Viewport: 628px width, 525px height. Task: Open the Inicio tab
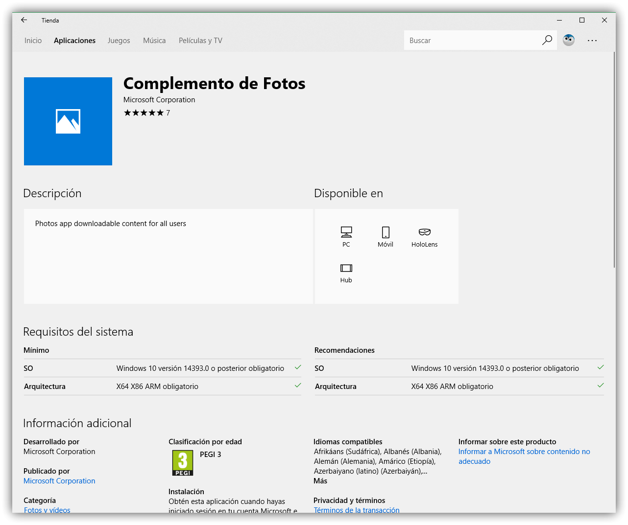(x=33, y=41)
